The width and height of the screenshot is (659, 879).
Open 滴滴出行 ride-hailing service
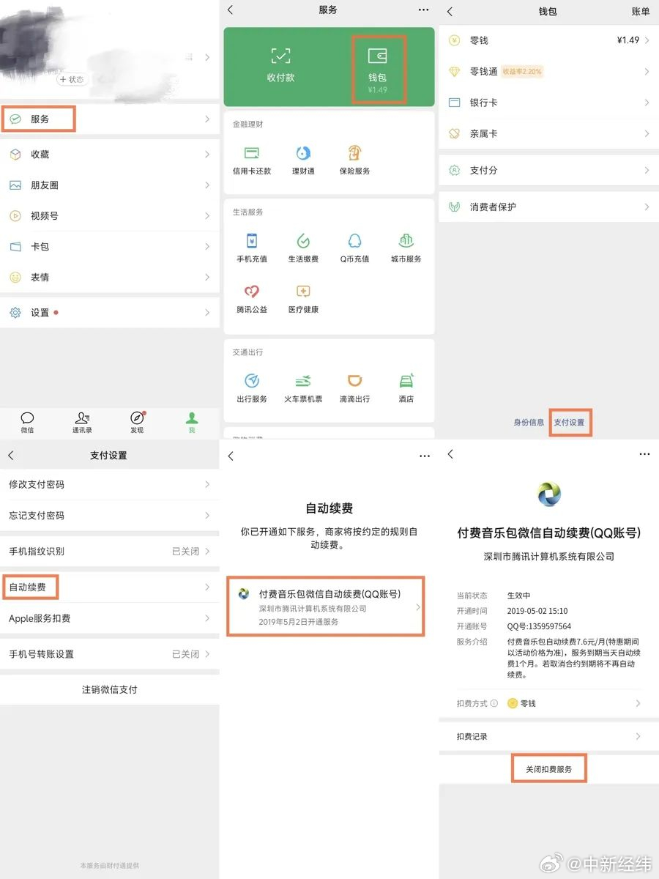(354, 385)
